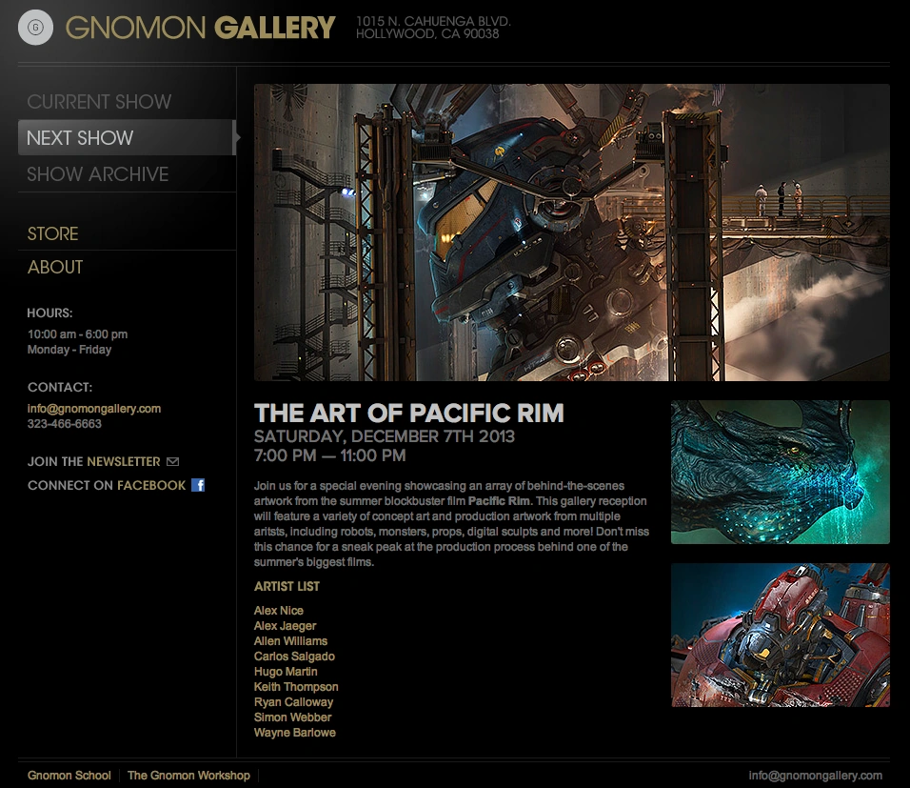Click the Artist List heading
910x788 pixels.
[287, 586]
